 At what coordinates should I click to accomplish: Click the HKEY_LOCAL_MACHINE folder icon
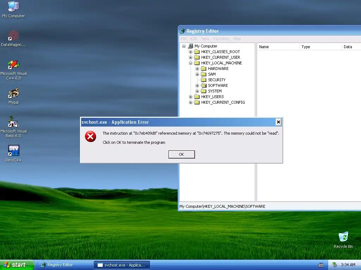pyautogui.click(x=197, y=63)
